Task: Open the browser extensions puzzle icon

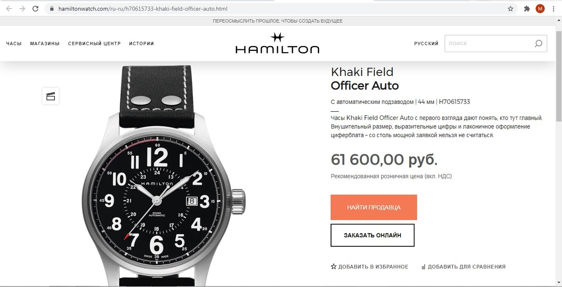Action: pyautogui.click(x=527, y=9)
